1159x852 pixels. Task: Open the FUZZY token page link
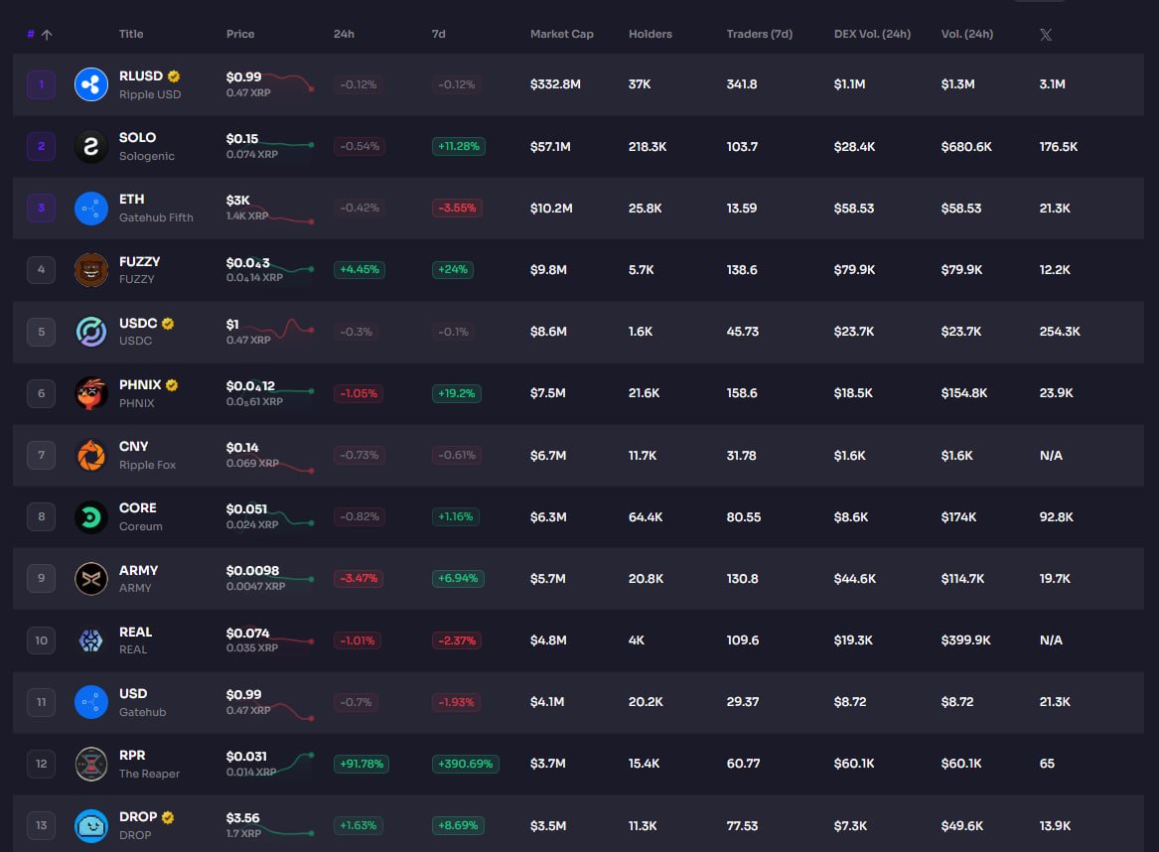[140, 261]
